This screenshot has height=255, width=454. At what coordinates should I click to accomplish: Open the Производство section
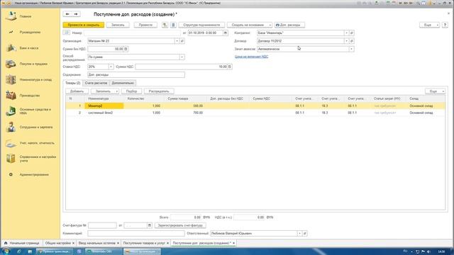pyautogui.click(x=30, y=96)
